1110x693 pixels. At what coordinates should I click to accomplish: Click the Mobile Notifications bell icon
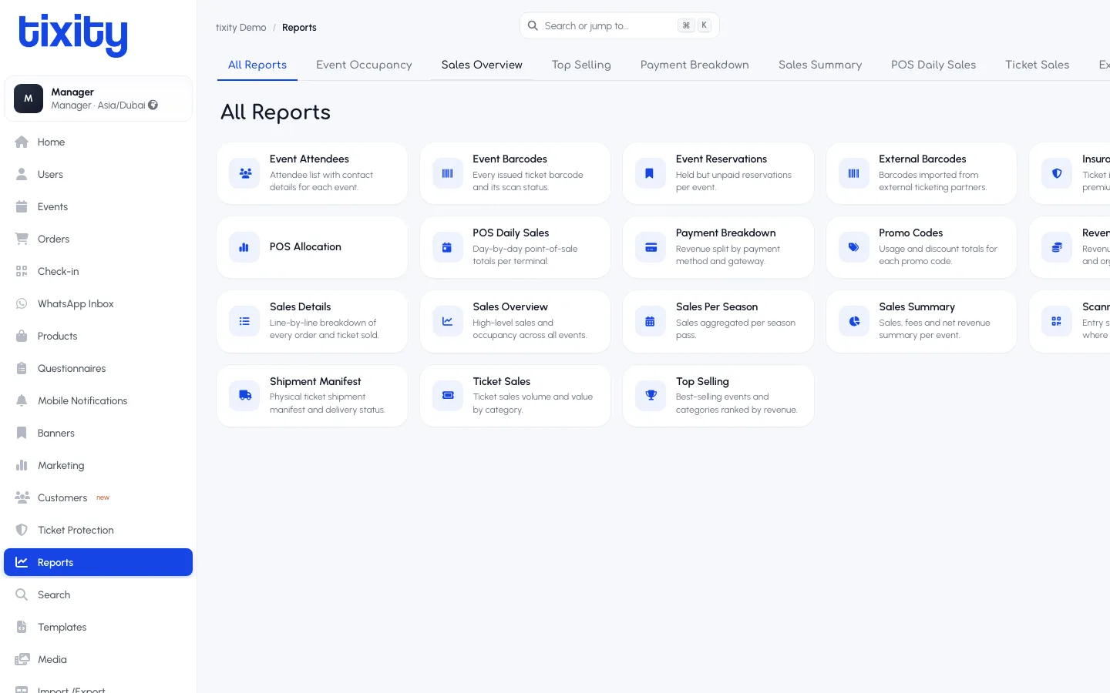[22, 400]
